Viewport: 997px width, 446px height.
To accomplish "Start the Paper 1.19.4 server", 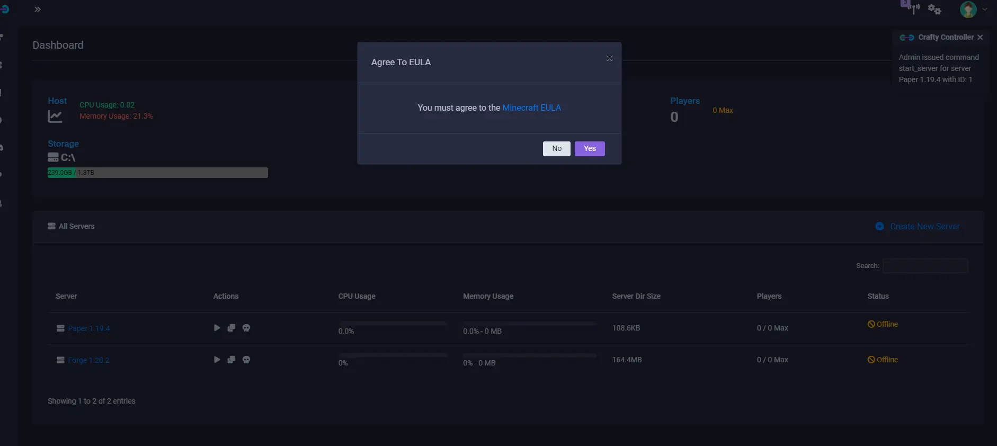I will point(217,328).
